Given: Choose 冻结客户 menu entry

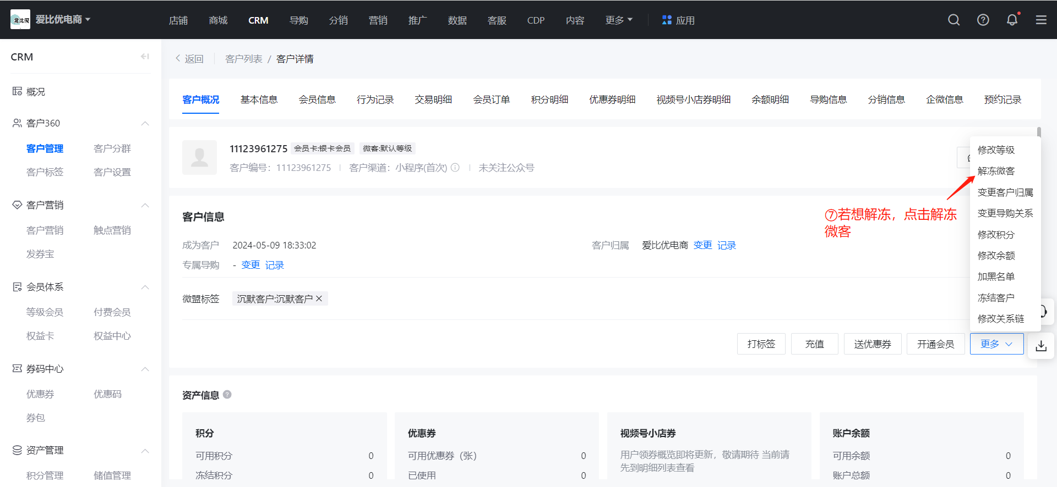Looking at the screenshot, I should [996, 298].
